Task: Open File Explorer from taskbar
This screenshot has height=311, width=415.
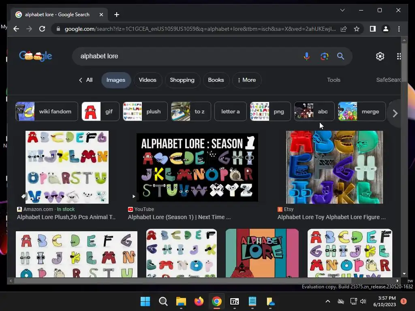Action: point(181,301)
